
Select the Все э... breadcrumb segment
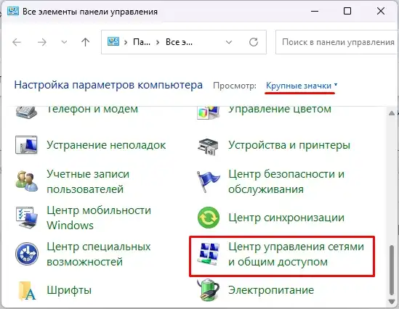click(x=179, y=42)
